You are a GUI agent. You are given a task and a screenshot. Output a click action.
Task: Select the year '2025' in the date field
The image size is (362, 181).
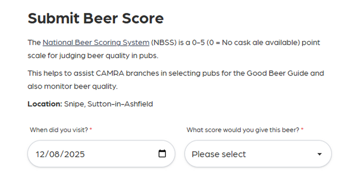(74, 154)
